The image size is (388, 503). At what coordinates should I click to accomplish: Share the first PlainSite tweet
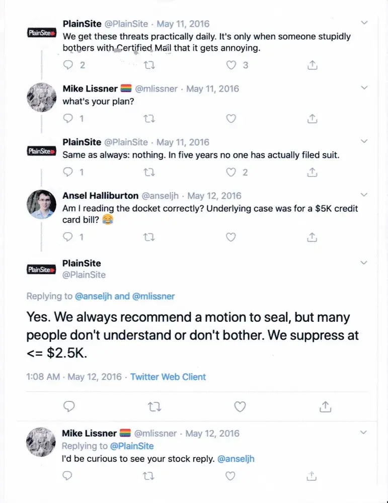[x=312, y=65]
